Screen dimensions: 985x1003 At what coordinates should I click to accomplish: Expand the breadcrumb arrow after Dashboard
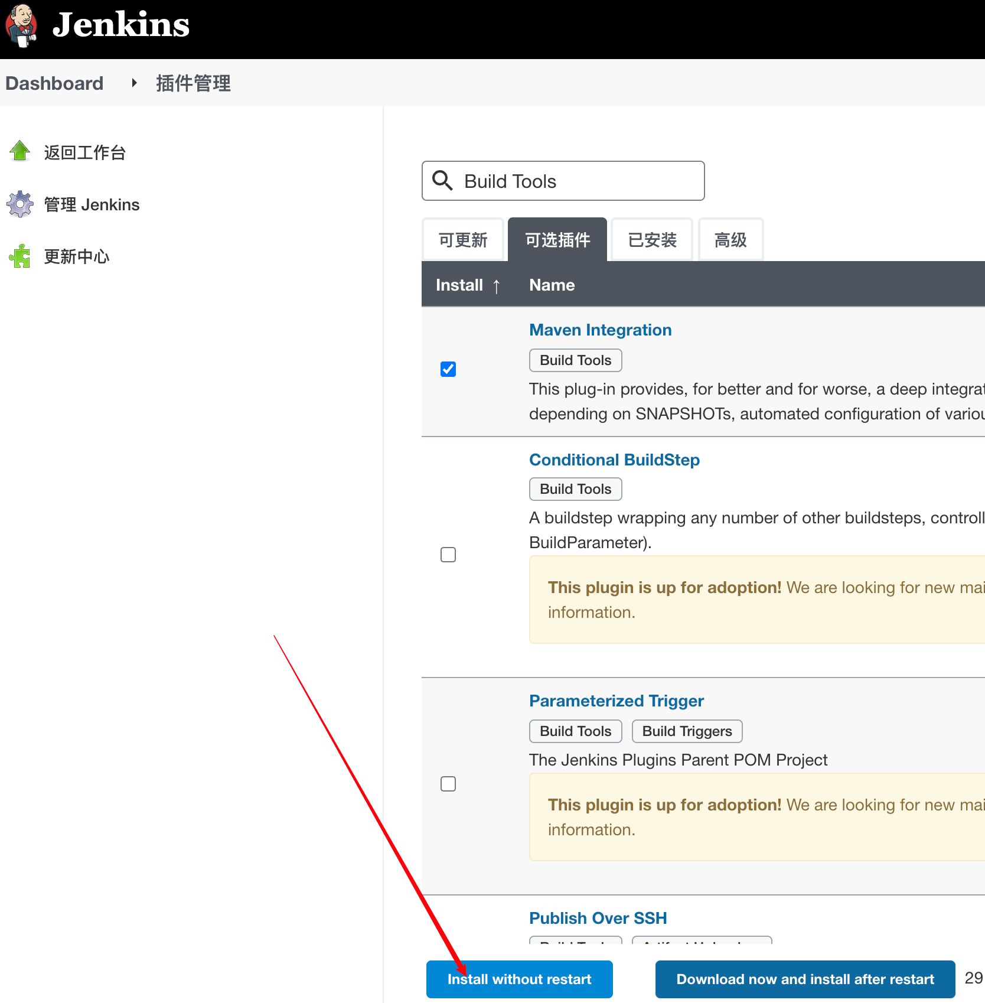point(134,83)
